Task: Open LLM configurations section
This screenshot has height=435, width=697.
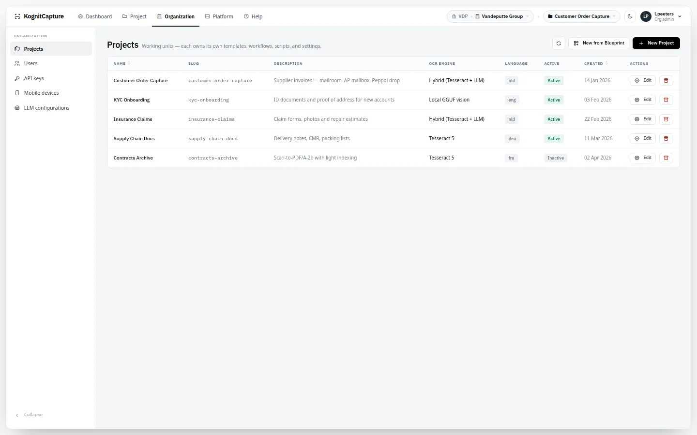Action: pyautogui.click(x=51, y=108)
